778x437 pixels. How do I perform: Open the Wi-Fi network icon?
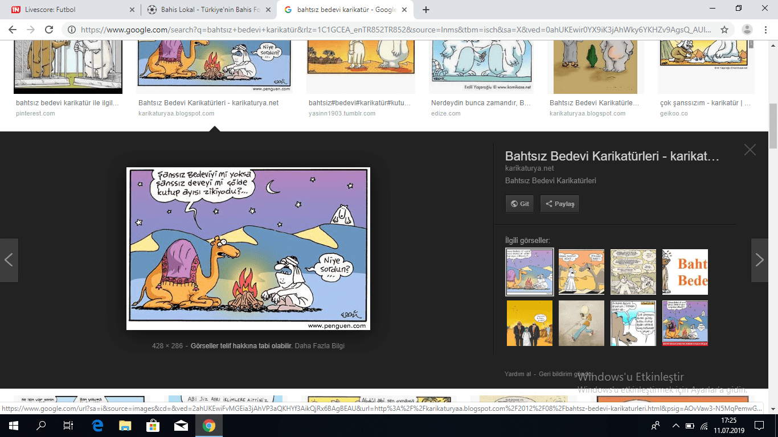705,425
